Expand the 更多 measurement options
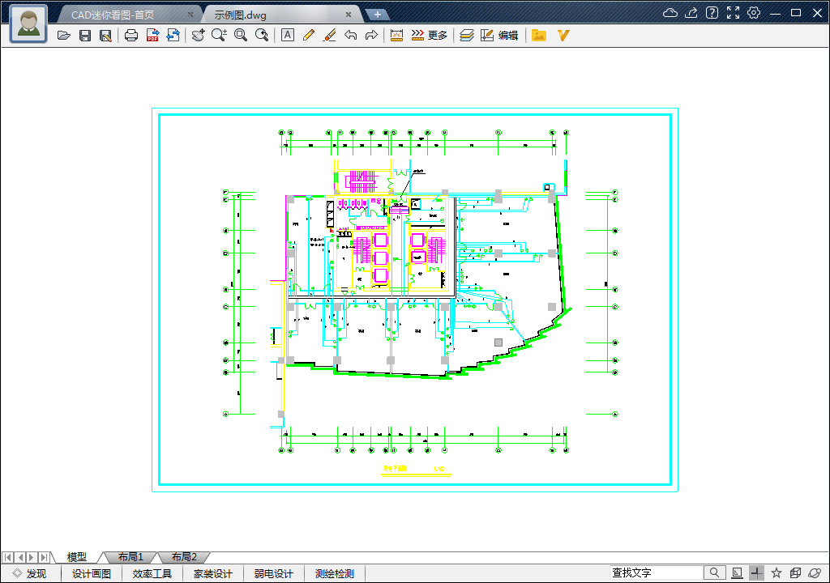 [430, 36]
